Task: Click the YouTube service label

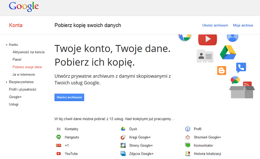Action: pyautogui.click(x=71, y=154)
